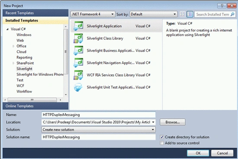This screenshot has height=159, width=238.
Task: Click the tree's scroll right arrow
Action: coord(61,100)
